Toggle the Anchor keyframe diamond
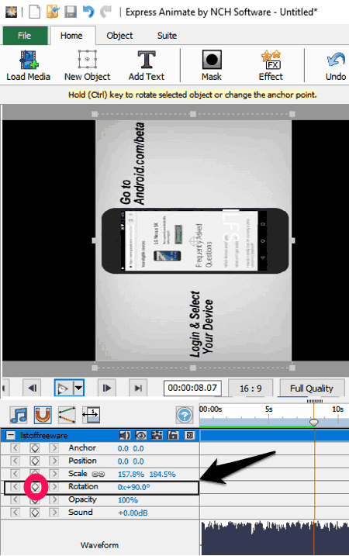 tap(34, 448)
